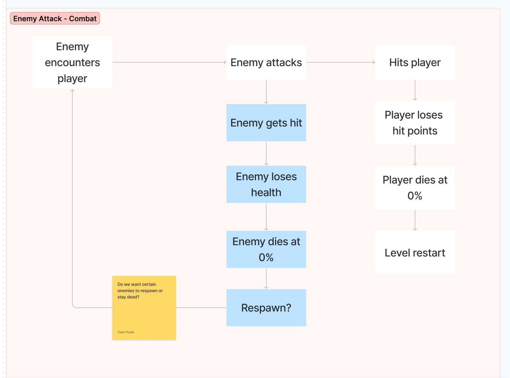Click 'Do we want certain enemies' note text
510x378 pixels.
click(140, 290)
